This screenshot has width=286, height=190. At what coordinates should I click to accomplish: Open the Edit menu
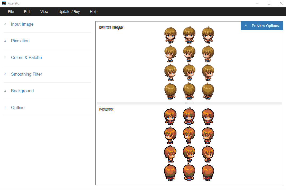(x=27, y=12)
